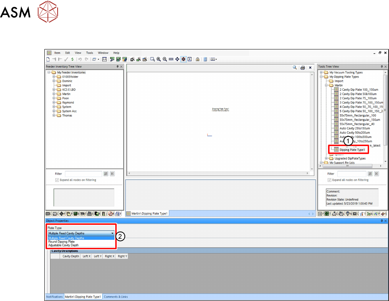The height and width of the screenshot is (301, 389).
Task: Select Thomas folder in feeder tree
Action: coord(67,115)
